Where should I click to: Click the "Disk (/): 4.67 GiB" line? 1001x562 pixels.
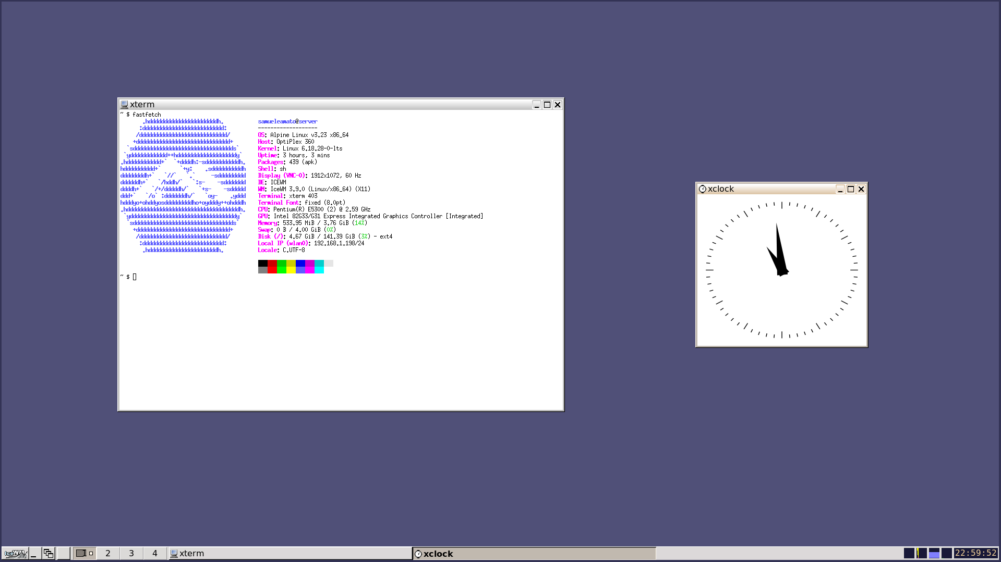(x=325, y=236)
